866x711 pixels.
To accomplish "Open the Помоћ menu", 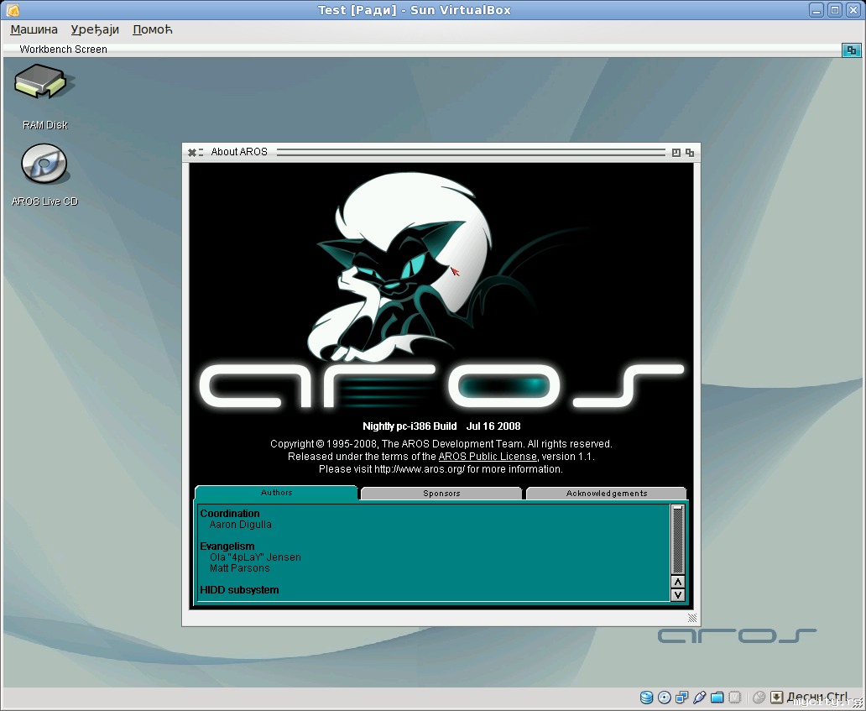I will [153, 30].
